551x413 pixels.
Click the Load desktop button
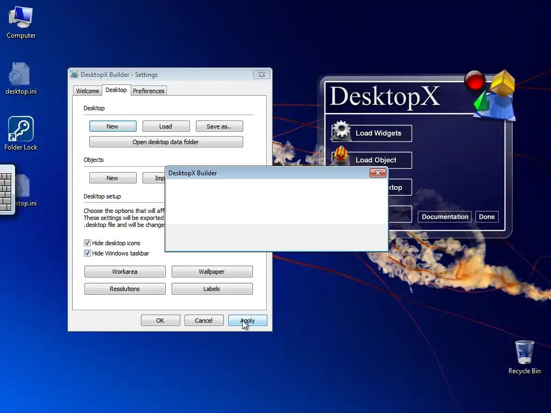click(x=166, y=126)
